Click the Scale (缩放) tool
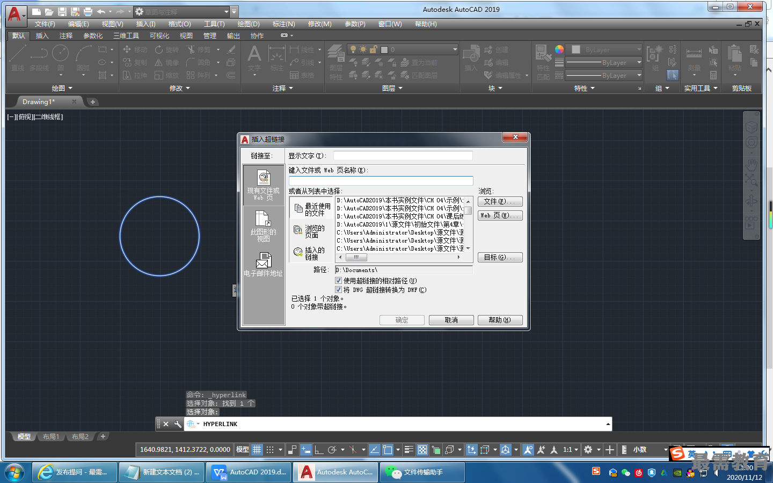 point(167,75)
